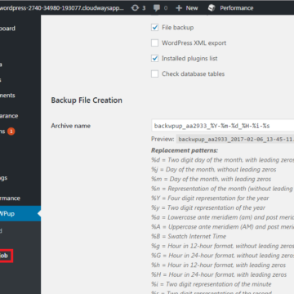
Task: Uncheck the File backup checkbox
Action: tap(154, 28)
